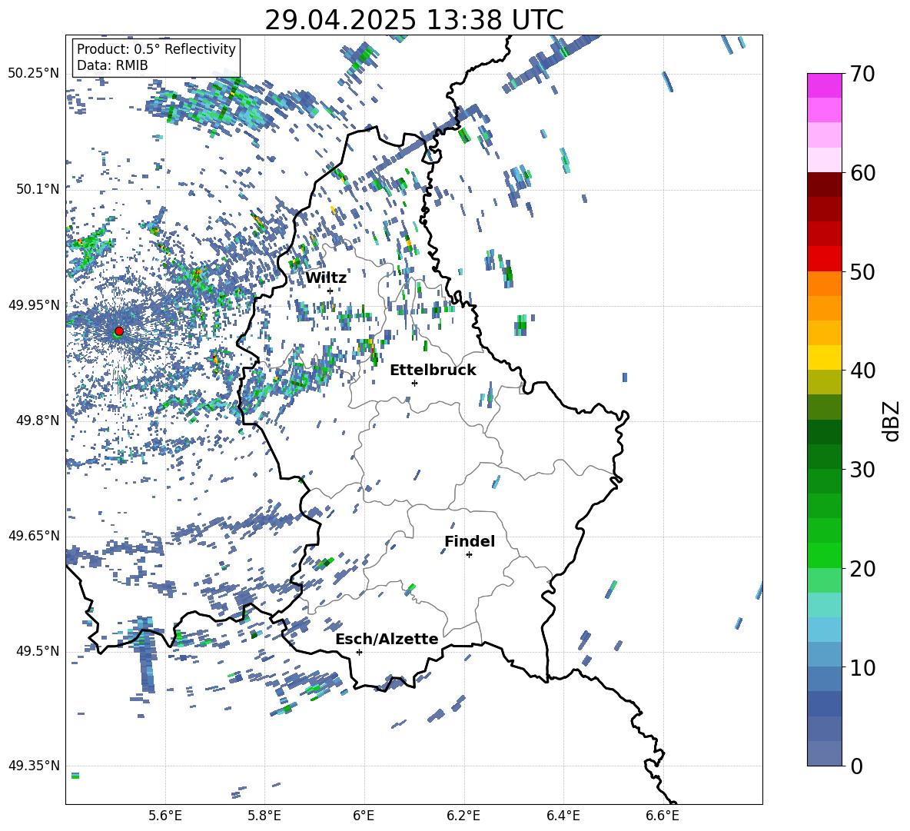Click the Ettelbruck city label
Viewport: 910px width, 831px height.
433,371
